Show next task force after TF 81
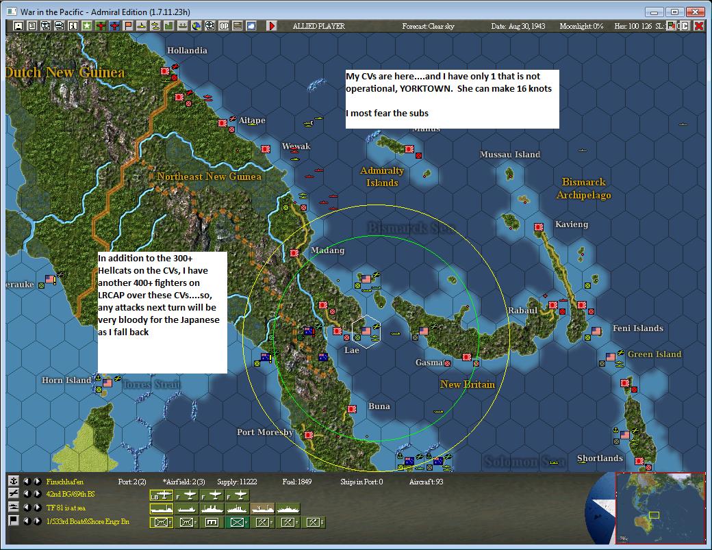Viewport: 712px width, 550px height. 38,507
